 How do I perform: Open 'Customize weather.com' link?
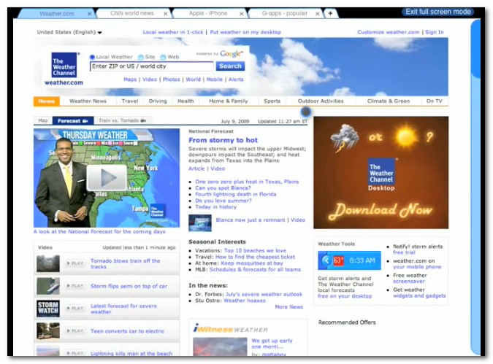click(389, 32)
